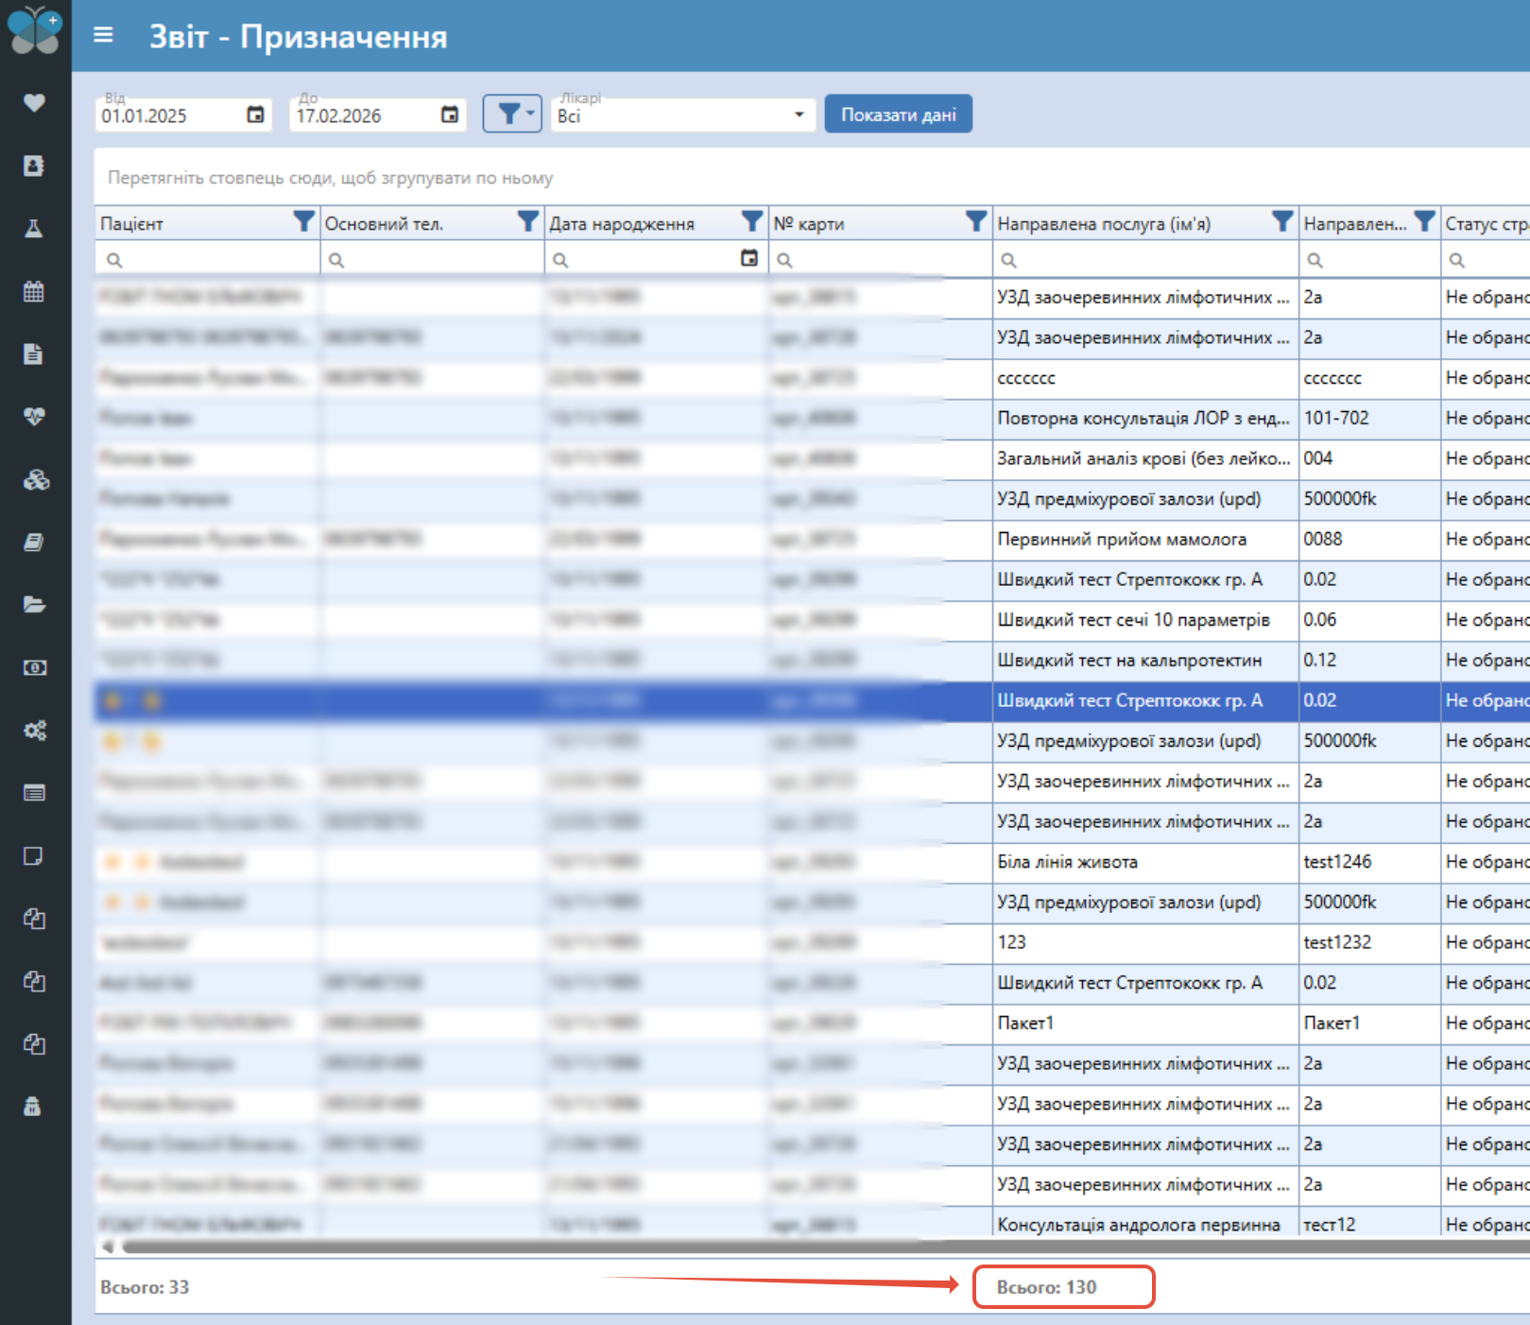Click code cell 004

(x=1369, y=458)
